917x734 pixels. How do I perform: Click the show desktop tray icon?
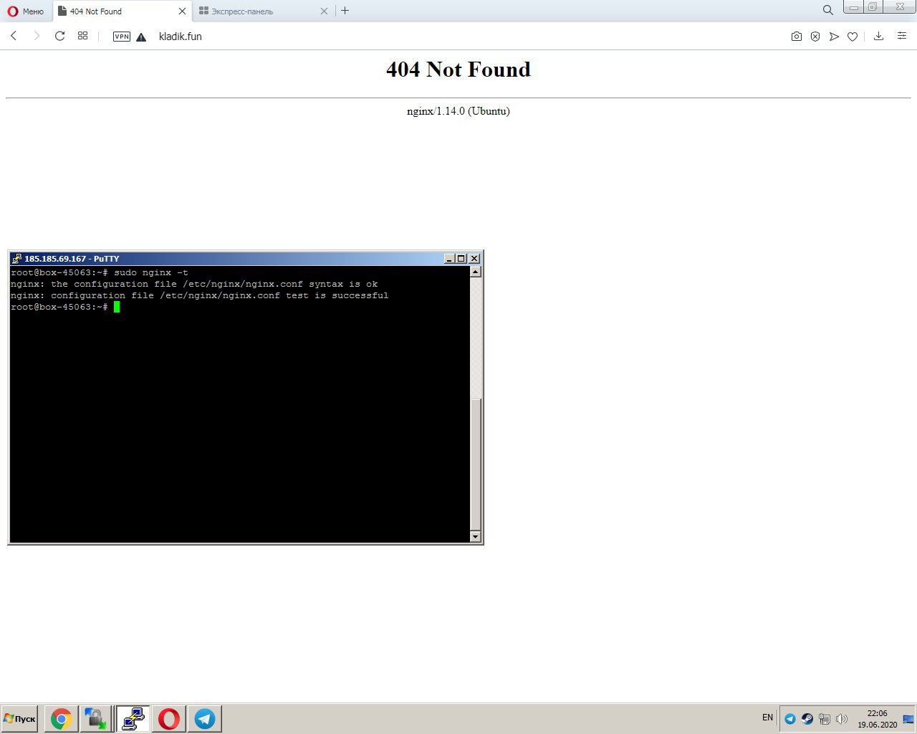(x=908, y=719)
